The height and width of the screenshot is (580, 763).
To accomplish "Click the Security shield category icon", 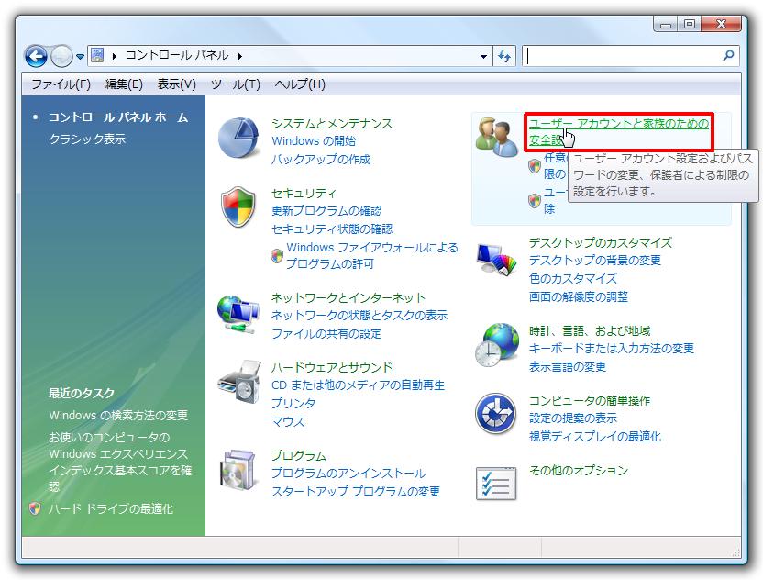I will pyautogui.click(x=239, y=207).
